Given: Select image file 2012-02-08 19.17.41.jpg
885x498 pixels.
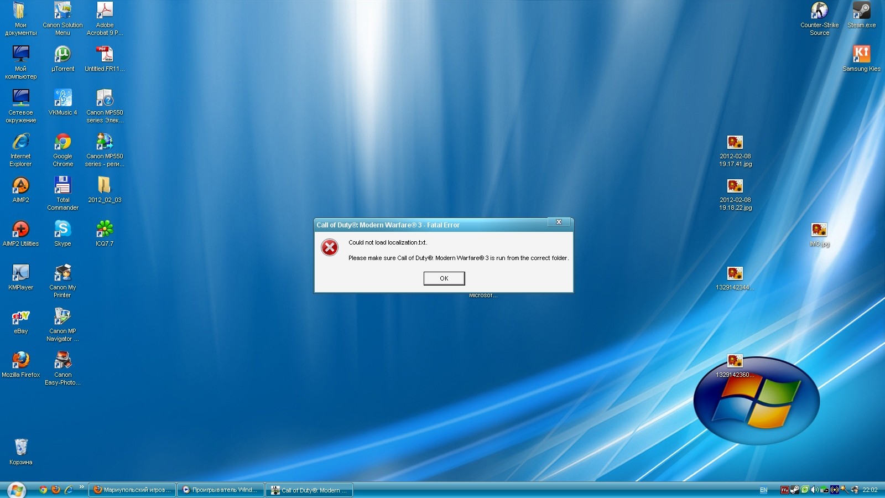Looking at the screenshot, I should [x=735, y=150].
